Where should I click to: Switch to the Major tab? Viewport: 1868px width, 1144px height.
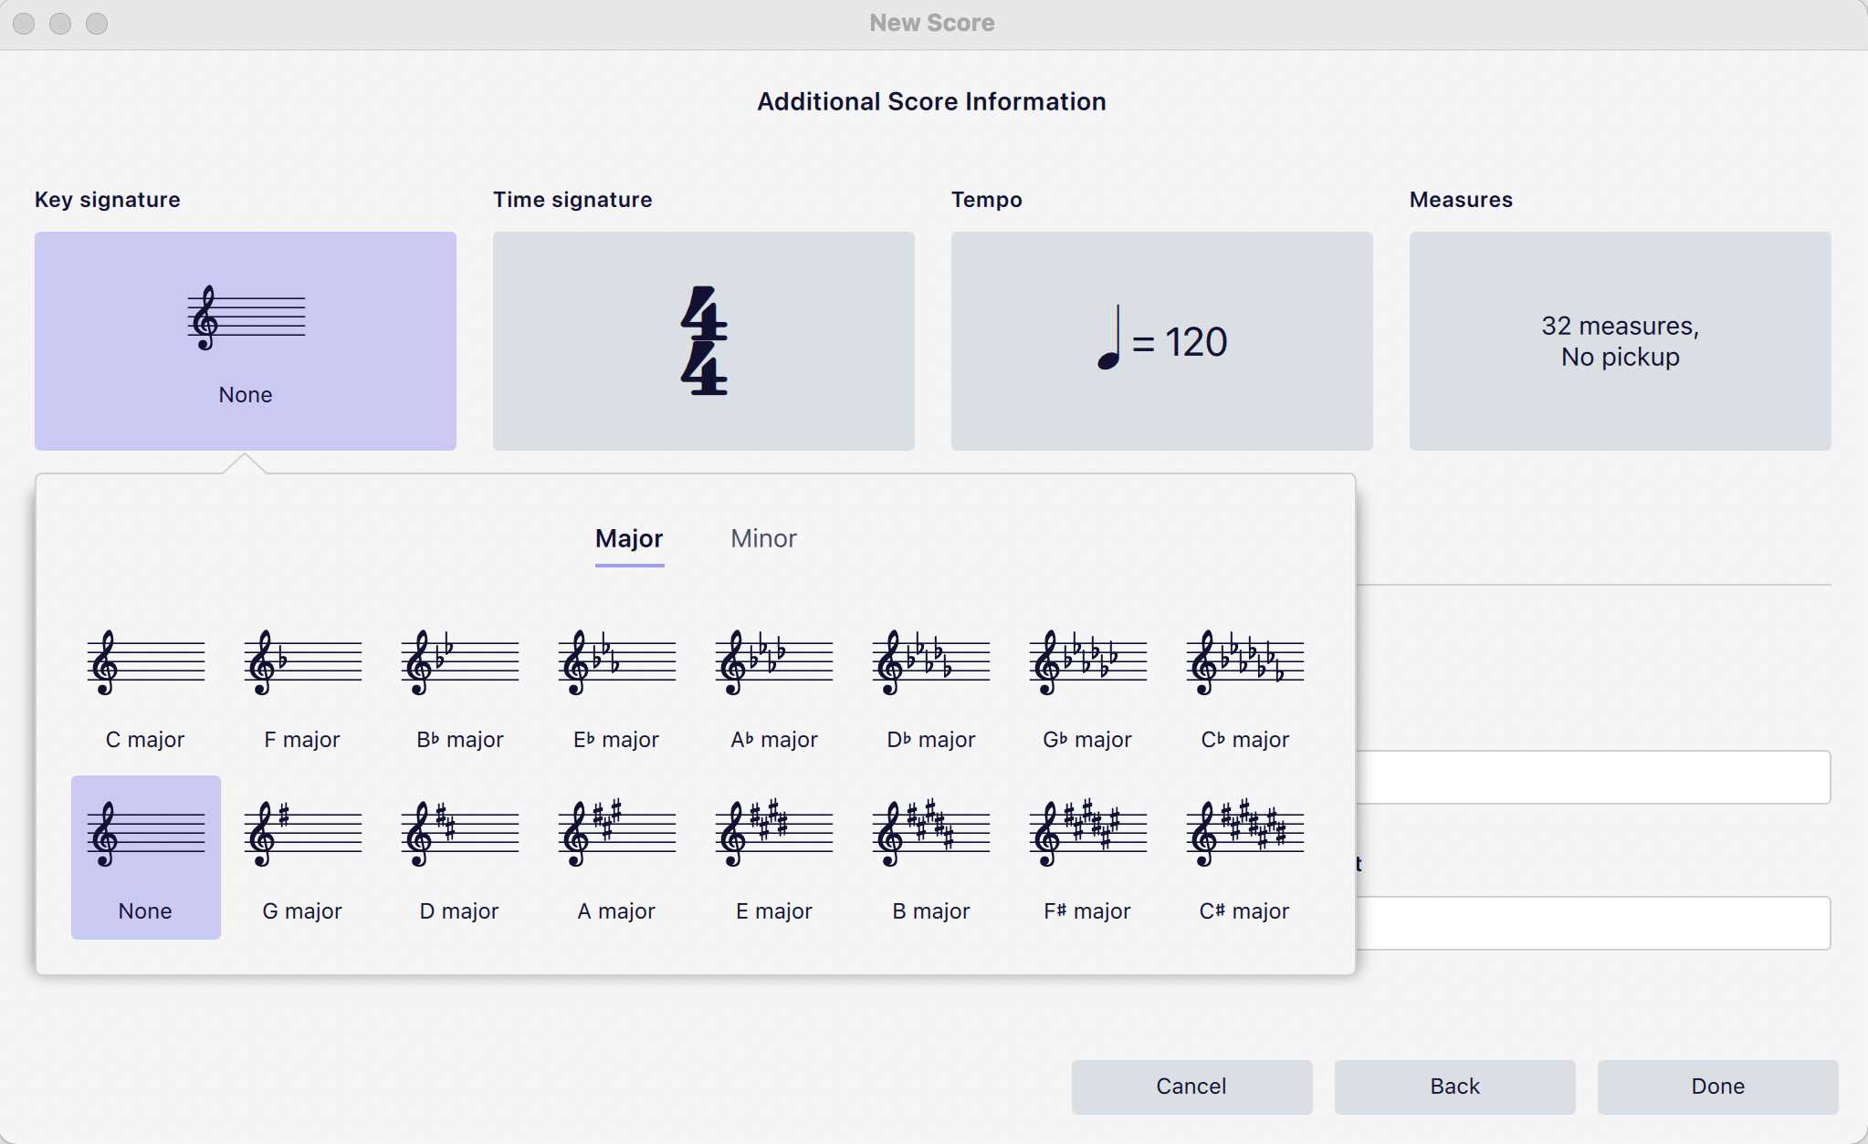pos(629,539)
